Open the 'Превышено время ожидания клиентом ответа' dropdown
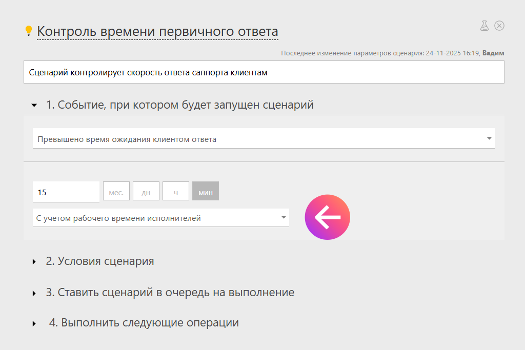Screen dimensions: 525x350 [264, 139]
